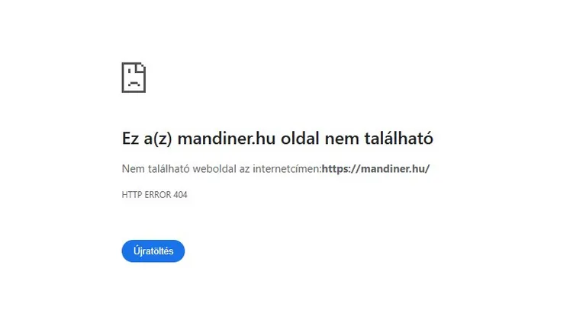Click the HTTP ERROR 404 line
This screenshot has width=586, height=329.
[154, 195]
